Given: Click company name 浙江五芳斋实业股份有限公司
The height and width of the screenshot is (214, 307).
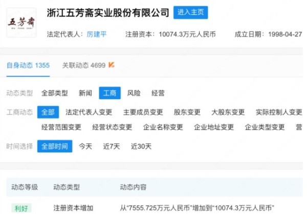Looking at the screenshot, I should [108, 13].
